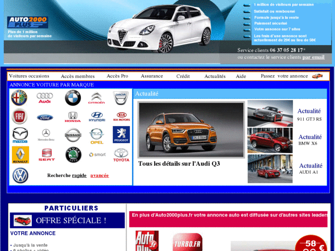
Task: Choose the Honda brand logo
Action: [73, 117]
